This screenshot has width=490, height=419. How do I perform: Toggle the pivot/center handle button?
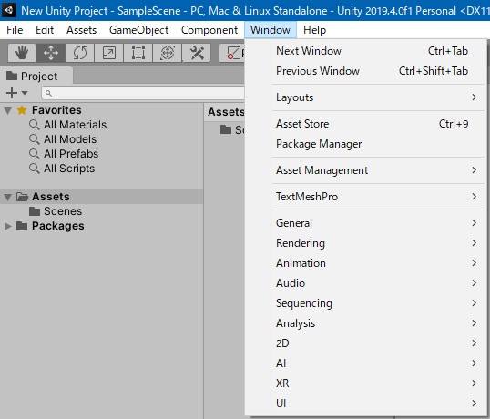pyautogui.click(x=233, y=53)
